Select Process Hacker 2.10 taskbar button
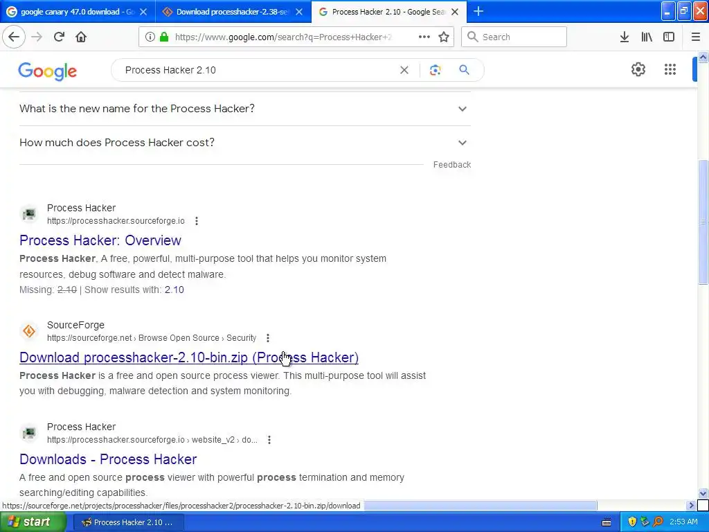The width and height of the screenshot is (709, 532). click(128, 522)
